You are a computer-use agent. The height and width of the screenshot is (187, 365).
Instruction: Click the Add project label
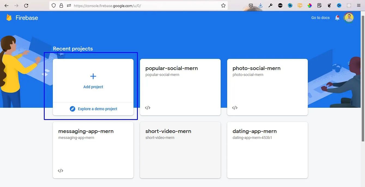(93, 87)
